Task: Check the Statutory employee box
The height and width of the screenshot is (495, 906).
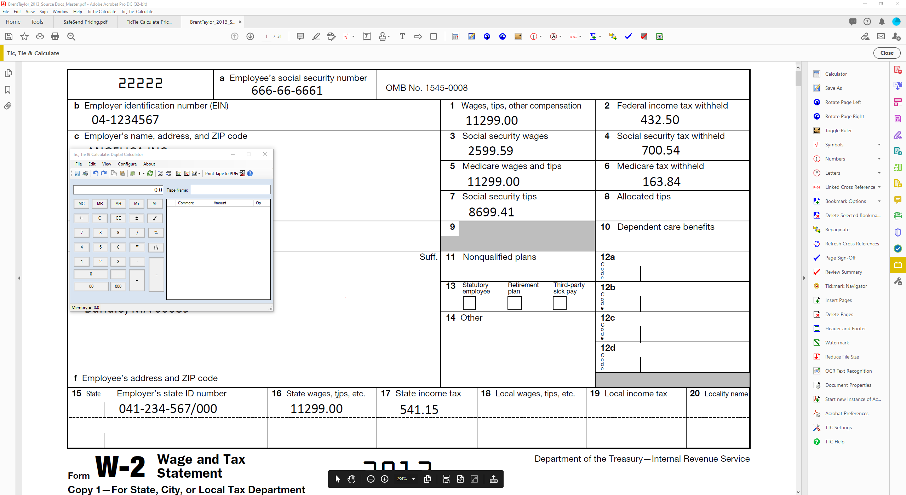Action: pos(469,303)
